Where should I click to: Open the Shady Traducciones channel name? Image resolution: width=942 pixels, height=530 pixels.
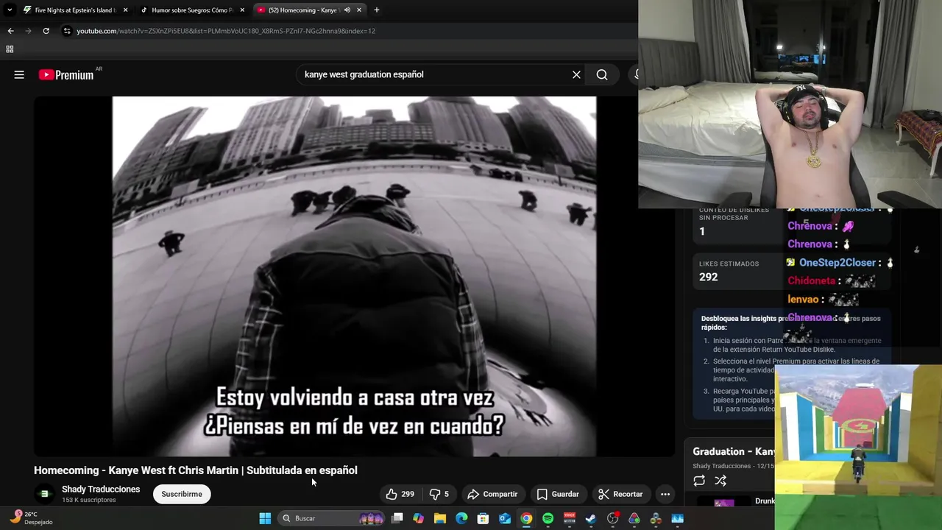[101, 489]
